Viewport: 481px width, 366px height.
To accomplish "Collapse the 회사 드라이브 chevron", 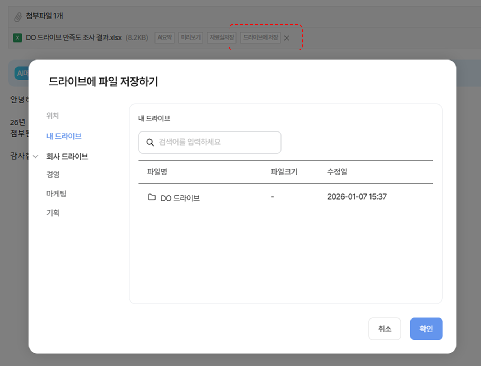I will tap(36, 156).
